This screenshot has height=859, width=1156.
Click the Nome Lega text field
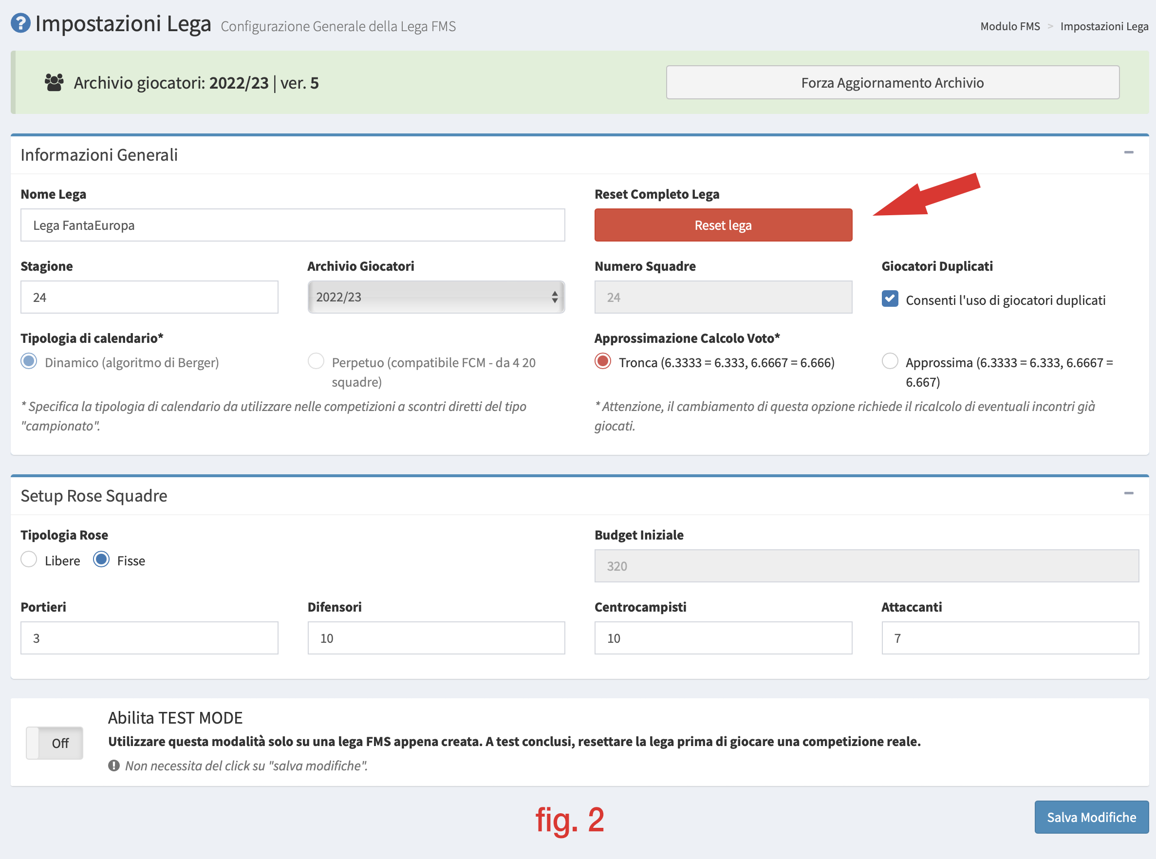pos(292,225)
